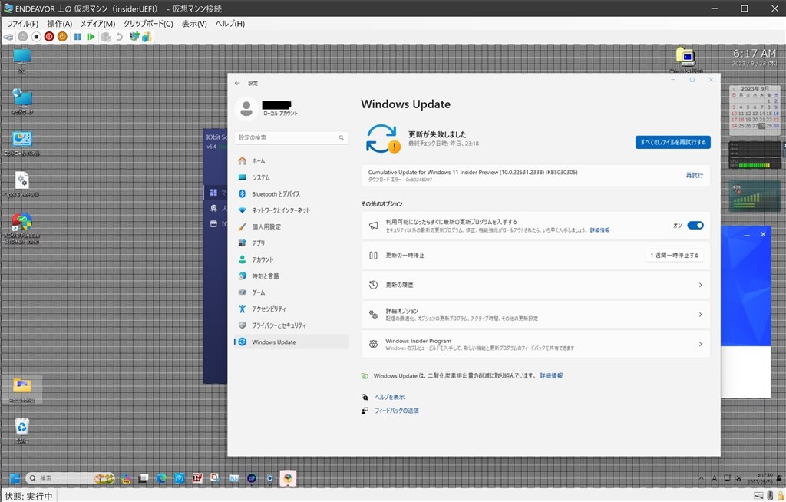Click the local account user avatar
The image size is (786, 502).
(246, 109)
